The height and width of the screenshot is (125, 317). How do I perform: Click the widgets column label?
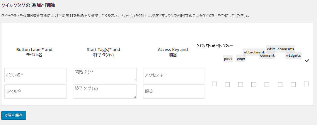294,55
